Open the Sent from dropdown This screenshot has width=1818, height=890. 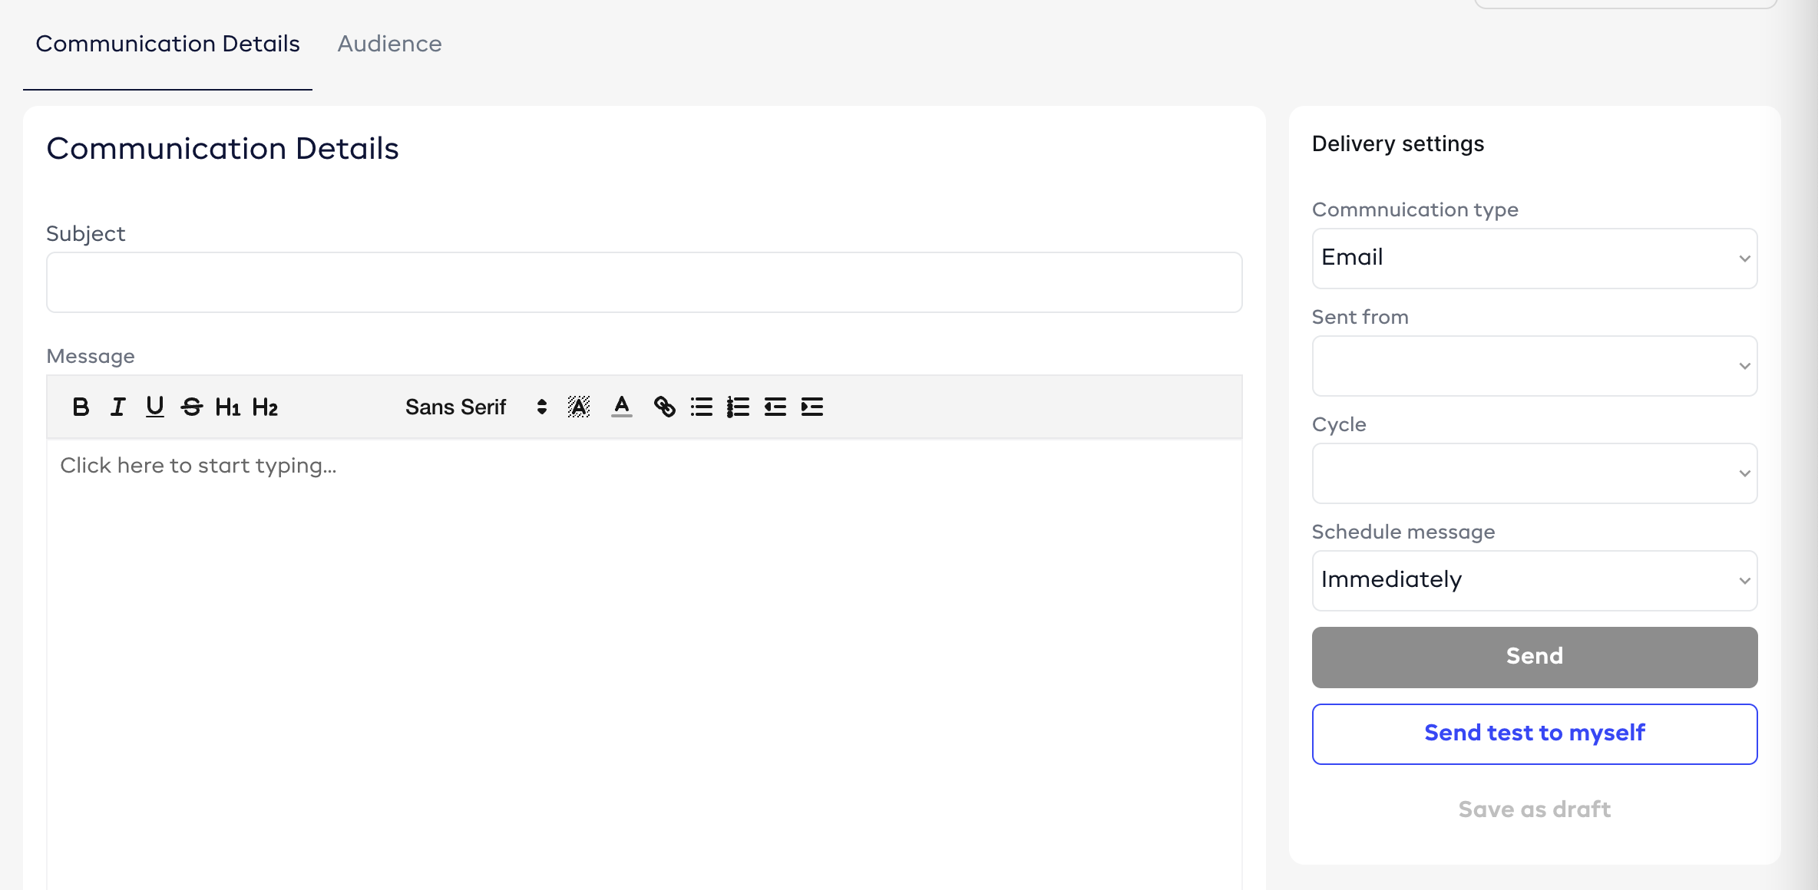tap(1534, 366)
